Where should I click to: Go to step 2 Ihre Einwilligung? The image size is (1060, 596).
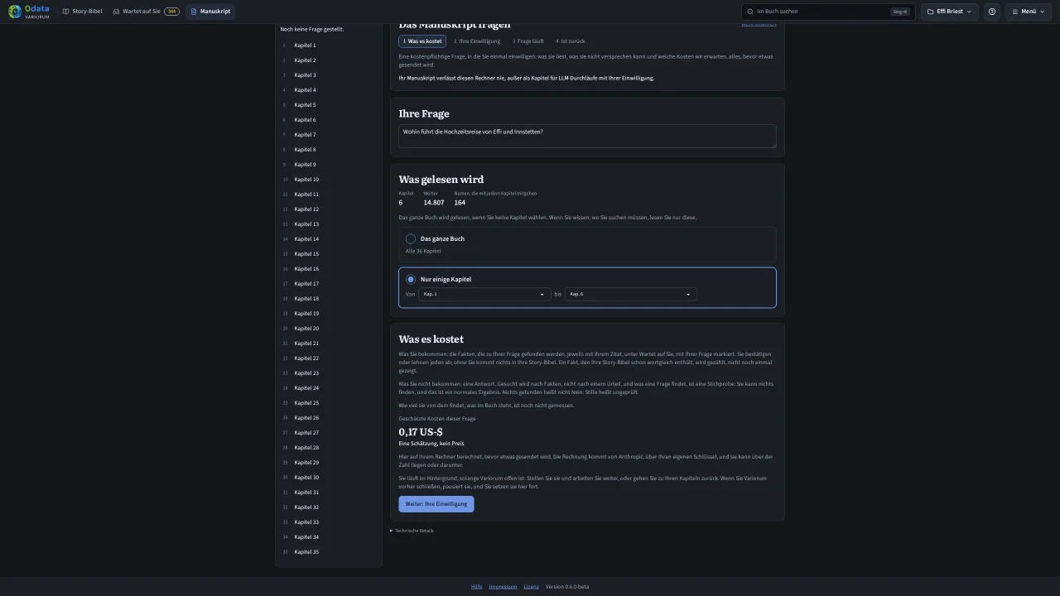(x=477, y=41)
